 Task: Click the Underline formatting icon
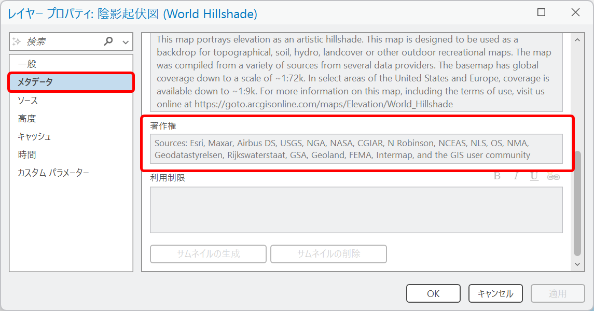(534, 176)
